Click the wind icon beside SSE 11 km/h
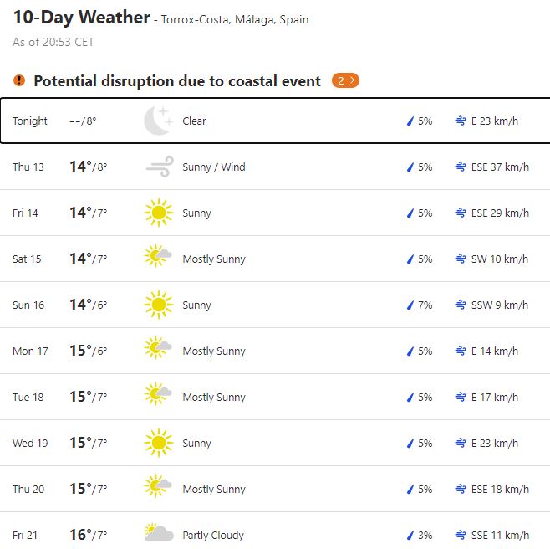The width and height of the screenshot is (550, 549). tap(460, 536)
